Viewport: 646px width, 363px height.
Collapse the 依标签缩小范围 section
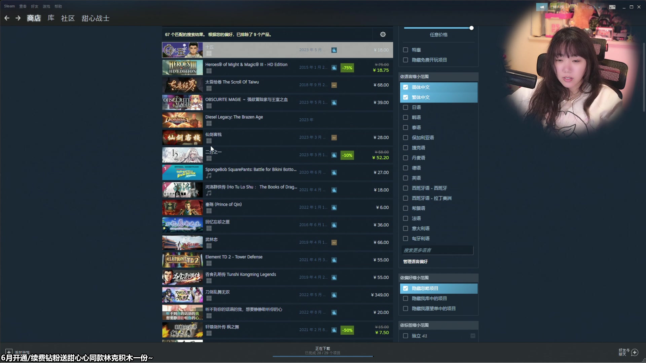pyautogui.click(x=438, y=325)
